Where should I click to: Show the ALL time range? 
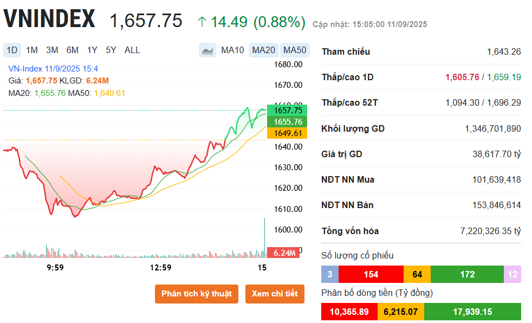tap(132, 50)
